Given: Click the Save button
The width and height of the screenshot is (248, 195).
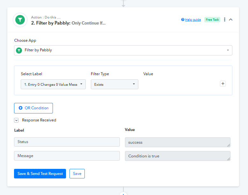Looking at the screenshot, I should pyautogui.click(x=77, y=174).
